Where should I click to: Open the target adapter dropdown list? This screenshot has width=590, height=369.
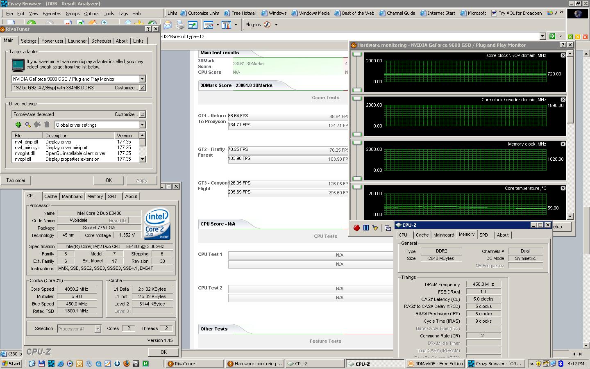point(142,79)
